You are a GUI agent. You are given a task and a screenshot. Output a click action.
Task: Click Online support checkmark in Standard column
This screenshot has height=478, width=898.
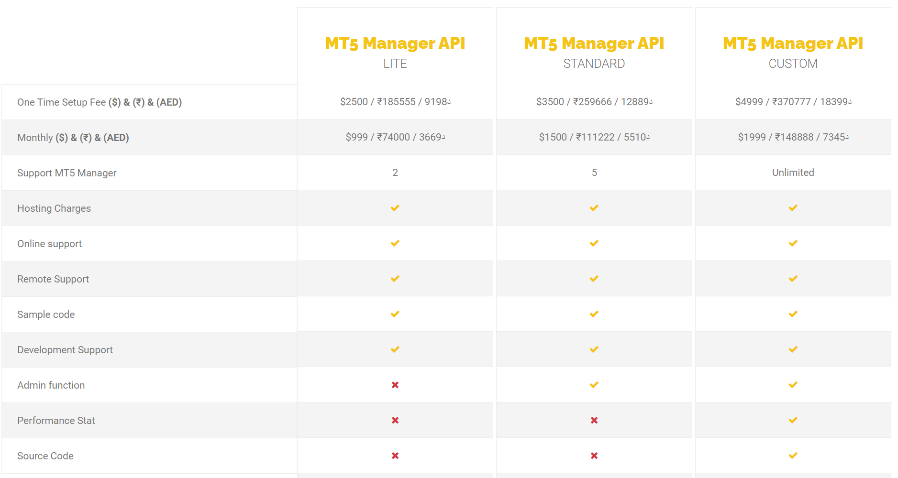(594, 243)
